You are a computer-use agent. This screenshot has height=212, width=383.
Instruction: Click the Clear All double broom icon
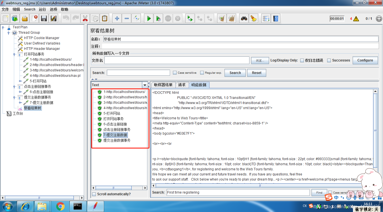click(232, 19)
